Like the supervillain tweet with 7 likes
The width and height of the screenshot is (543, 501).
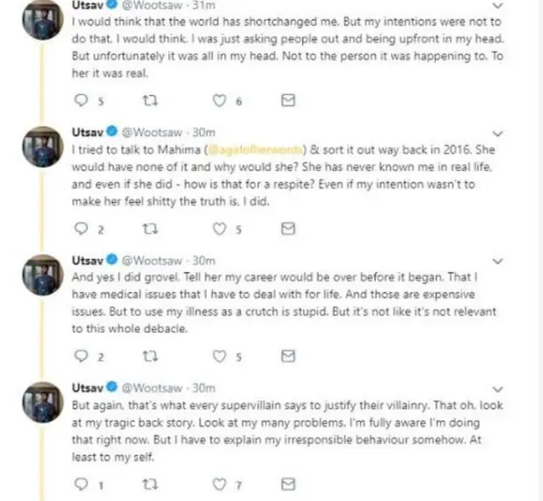[x=220, y=484]
